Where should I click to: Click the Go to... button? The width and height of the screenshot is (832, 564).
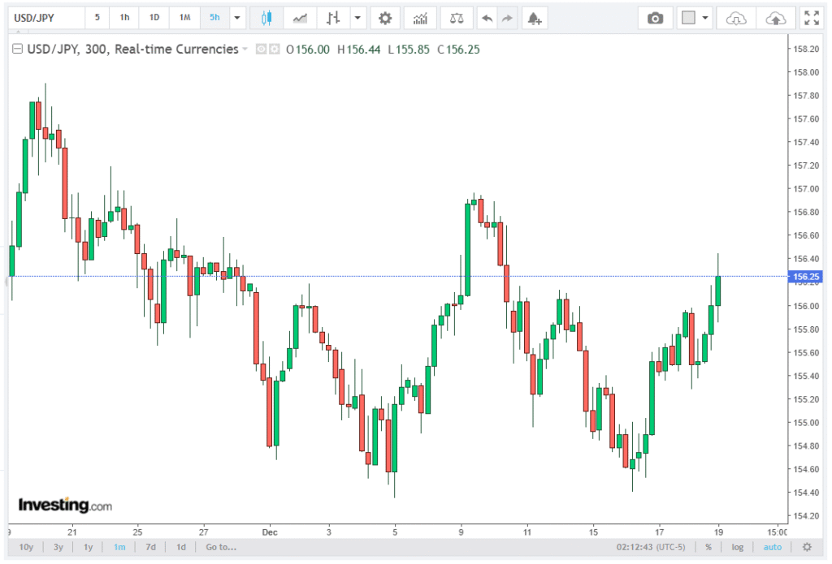(x=221, y=547)
